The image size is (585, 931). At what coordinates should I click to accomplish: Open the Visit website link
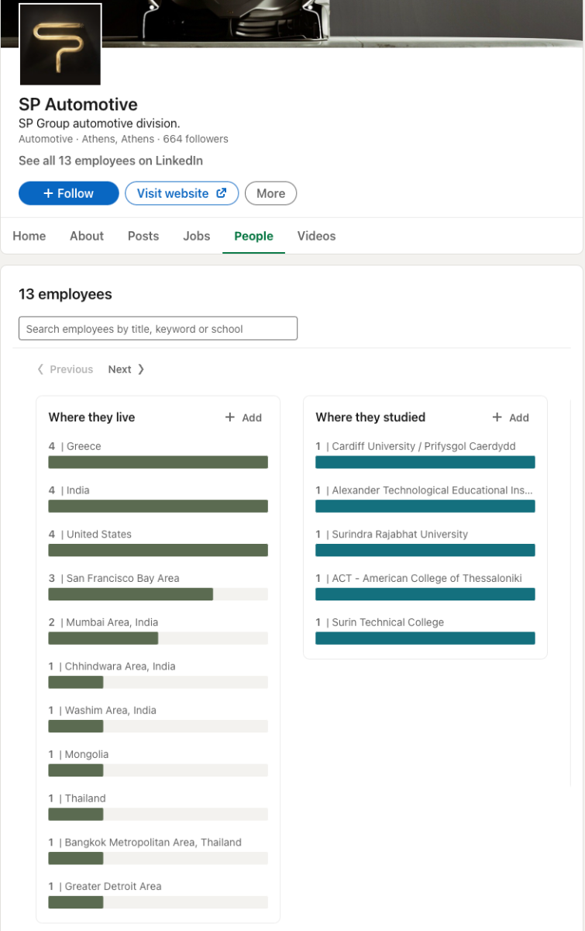pos(181,193)
